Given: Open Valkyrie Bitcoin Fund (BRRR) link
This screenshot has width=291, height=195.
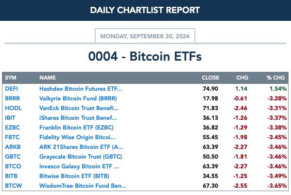Looking at the screenshot, I should (x=78, y=98).
